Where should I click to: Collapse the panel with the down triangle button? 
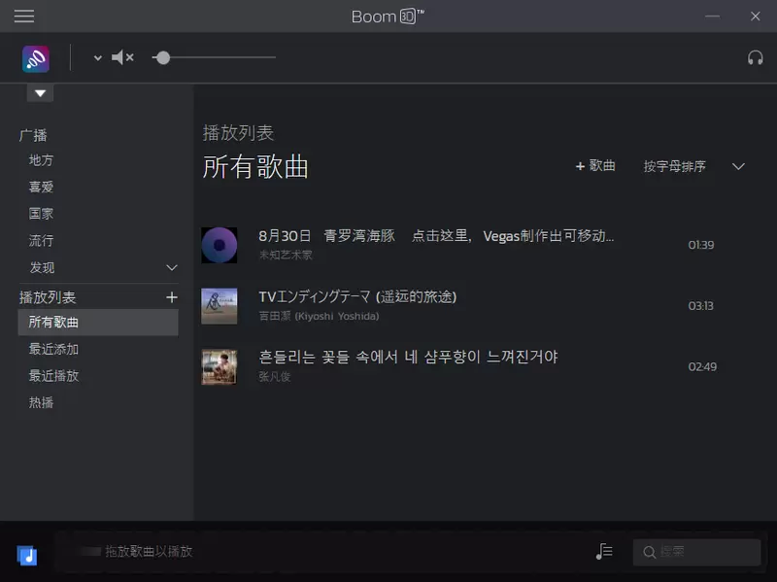point(40,93)
